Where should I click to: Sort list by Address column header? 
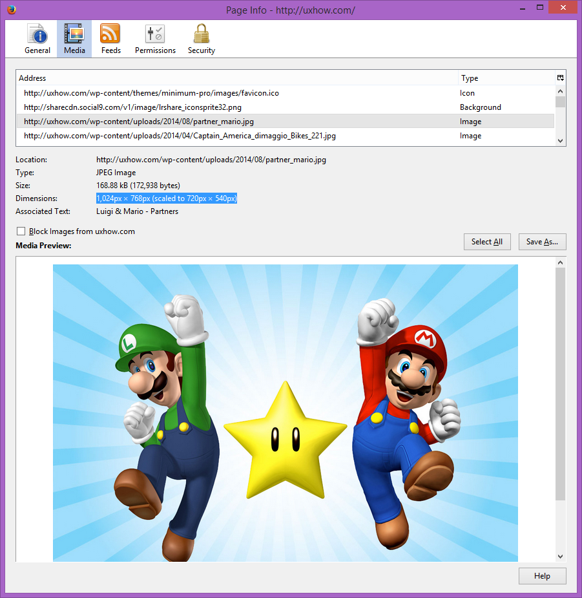tap(236, 78)
